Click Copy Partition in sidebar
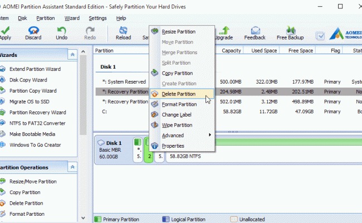Image resolution: width=362 pixels, height=223 pixels. (25, 192)
